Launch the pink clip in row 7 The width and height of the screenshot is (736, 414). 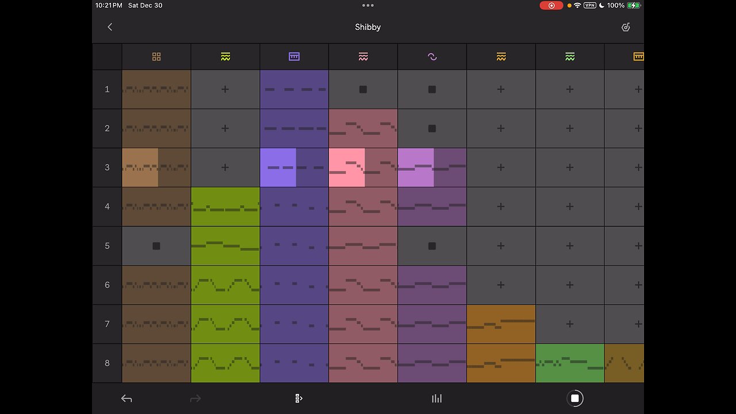(x=363, y=324)
